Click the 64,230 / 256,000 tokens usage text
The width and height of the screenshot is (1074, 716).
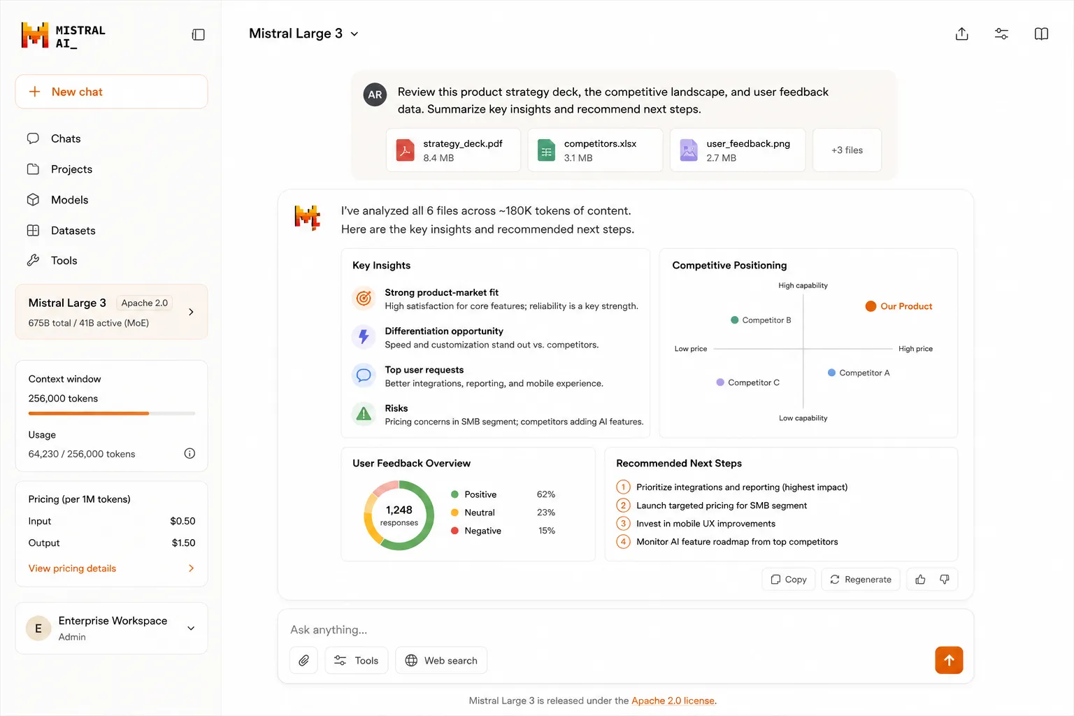pyautogui.click(x=82, y=454)
